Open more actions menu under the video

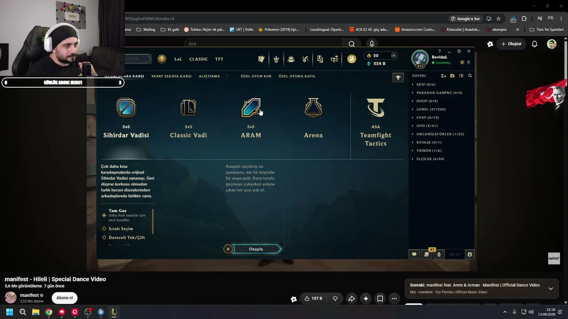point(394,299)
